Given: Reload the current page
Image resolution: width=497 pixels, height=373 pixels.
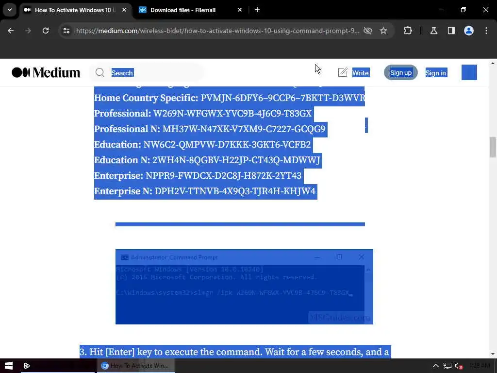Looking at the screenshot, I should [46, 31].
